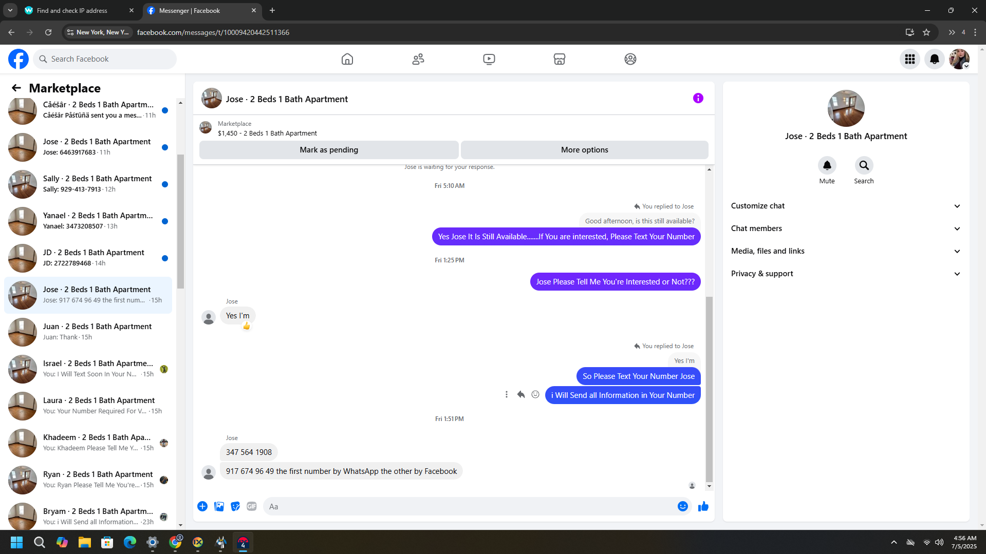Choose a sticker in the composer
986x554 pixels.
(x=235, y=506)
